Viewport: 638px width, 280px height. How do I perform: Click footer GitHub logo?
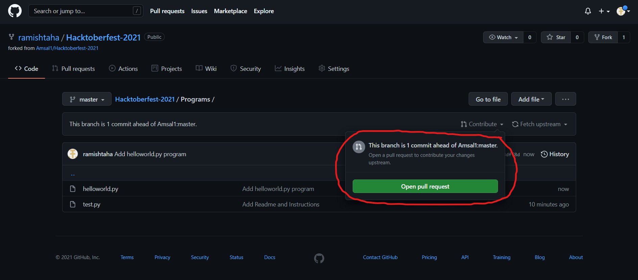tap(319, 258)
